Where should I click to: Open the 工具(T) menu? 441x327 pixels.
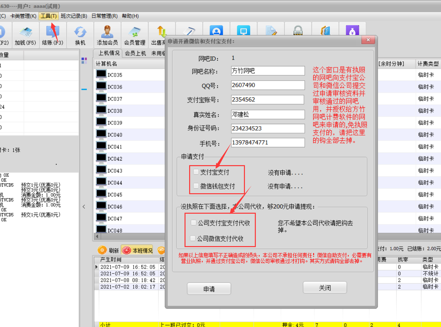(49, 16)
